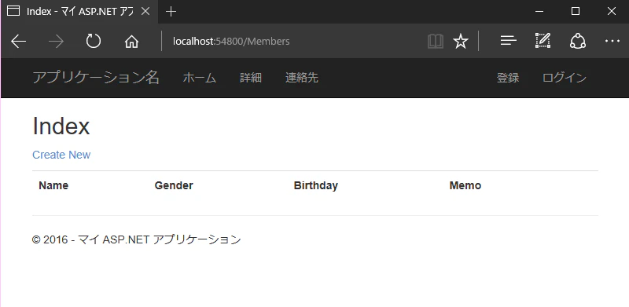The height and width of the screenshot is (307, 629).
Task: Close the Index tab with X
Action: click(x=145, y=12)
